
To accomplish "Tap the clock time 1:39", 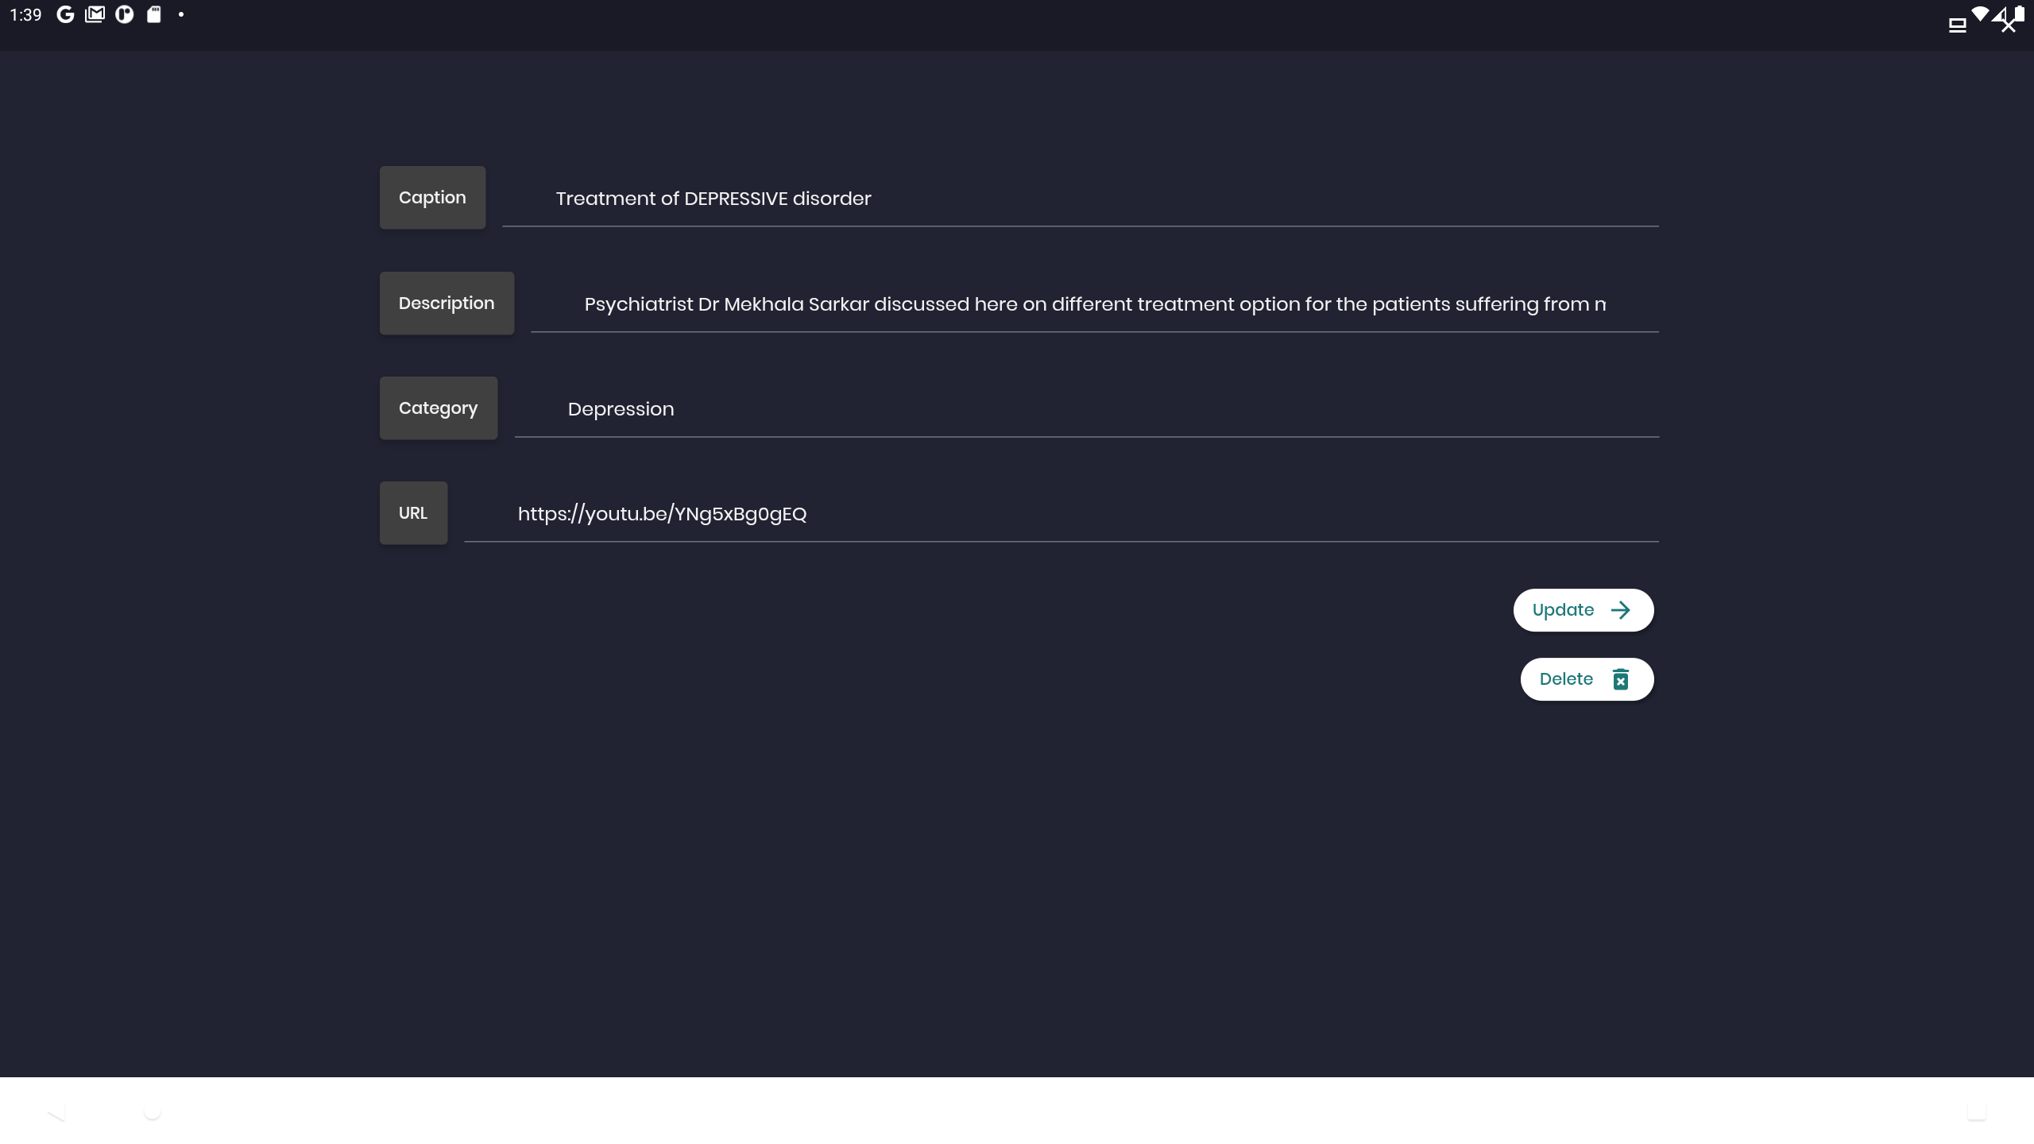I will pyautogui.click(x=25, y=15).
